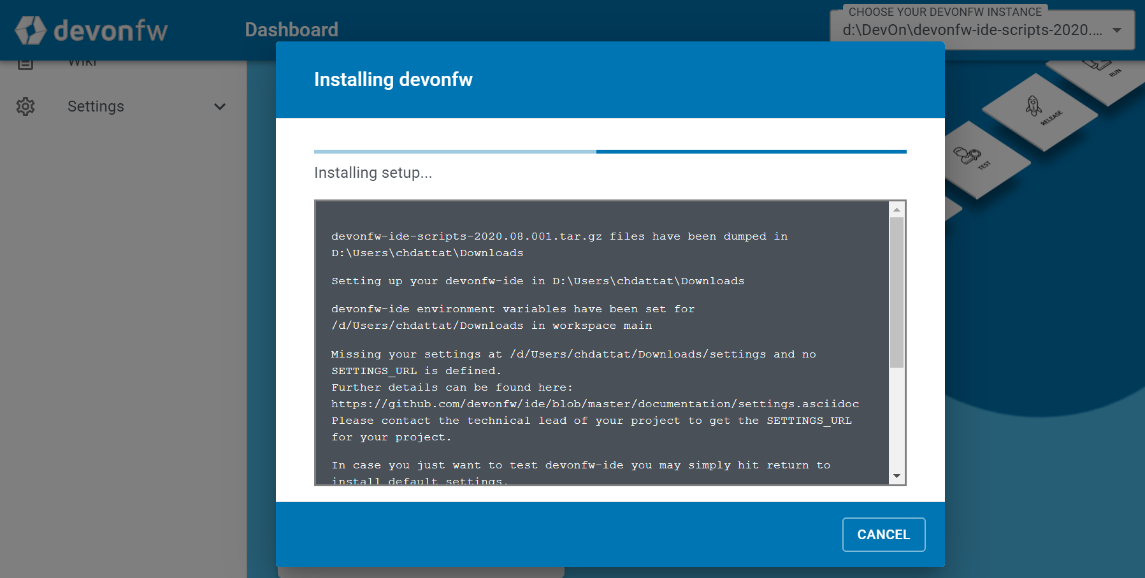
Task: Expand the Settings chevron in sidebar
Action: pyautogui.click(x=220, y=106)
